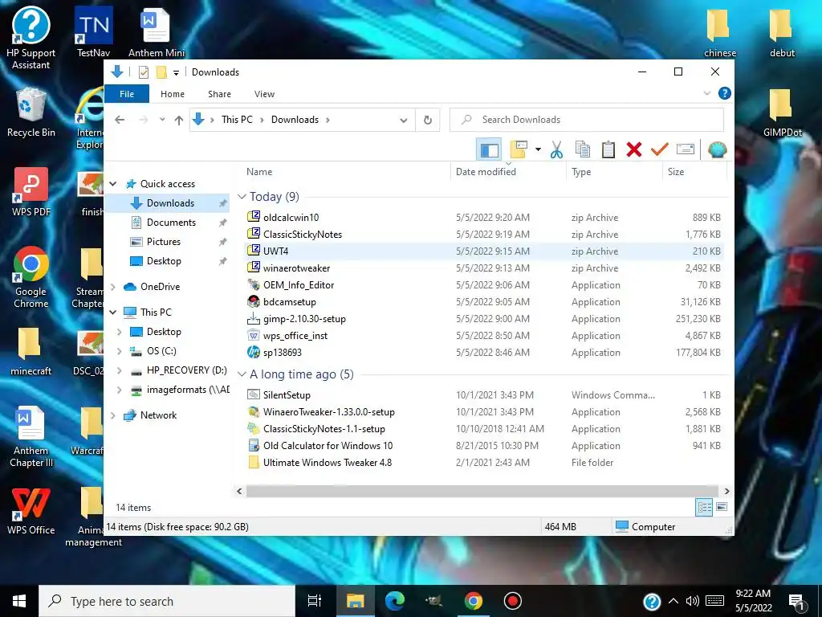Click the blue Help question mark icon
822x617 pixels.
pyautogui.click(x=725, y=93)
